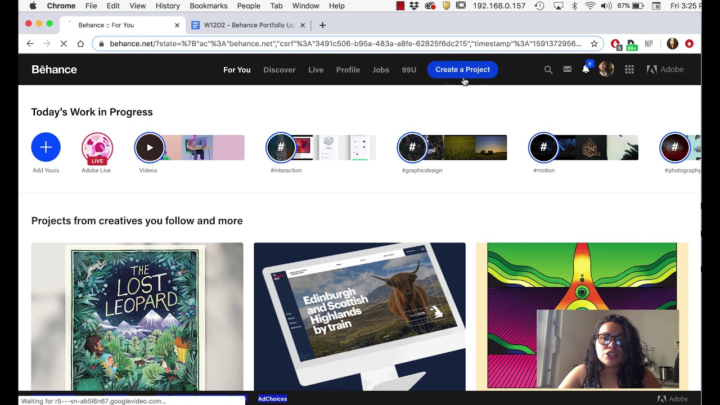Close the W12D2 Behance Portfolio tab
The width and height of the screenshot is (720, 405).
[303, 25]
